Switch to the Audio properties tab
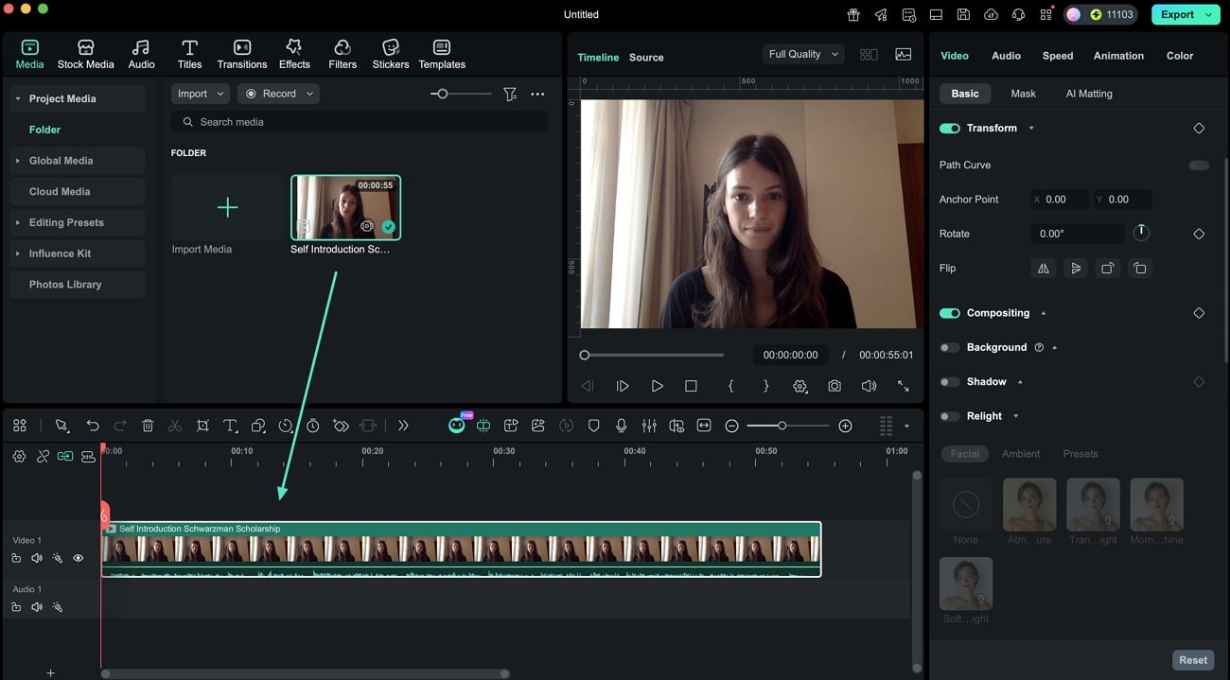 click(1005, 56)
